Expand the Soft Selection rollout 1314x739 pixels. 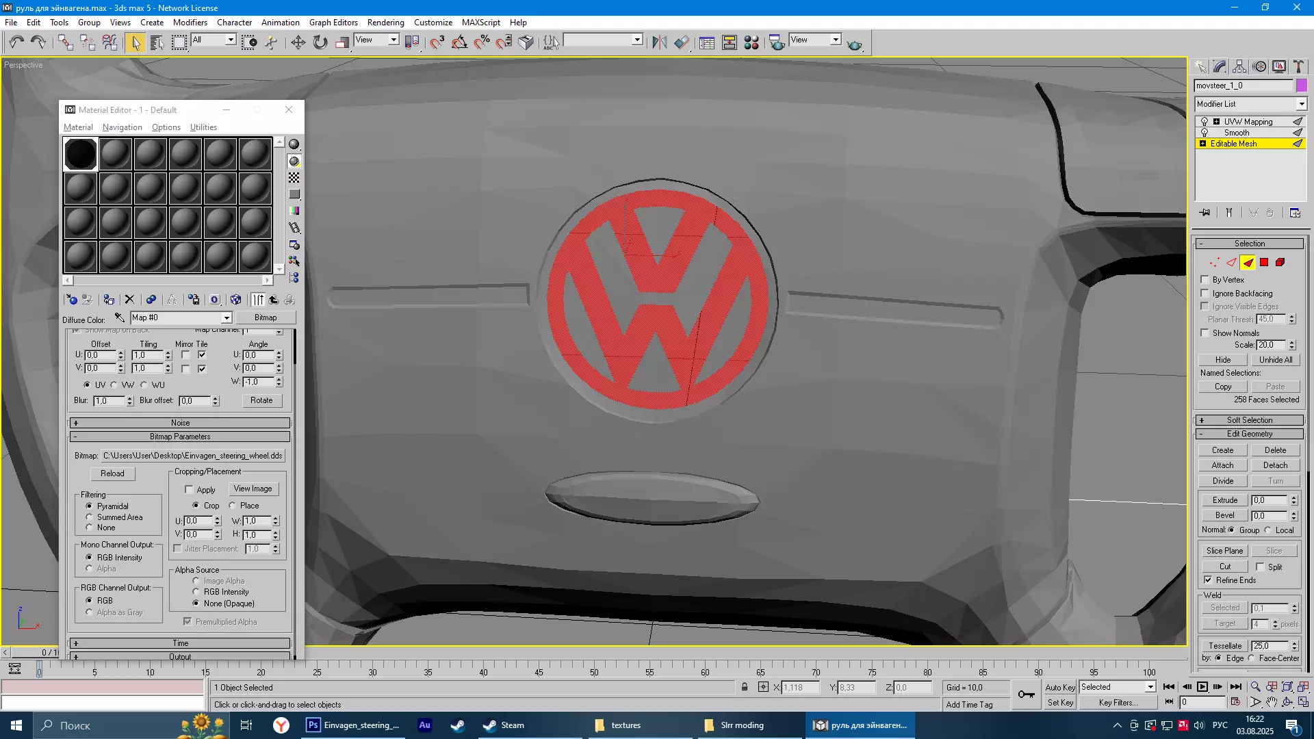tap(1249, 420)
